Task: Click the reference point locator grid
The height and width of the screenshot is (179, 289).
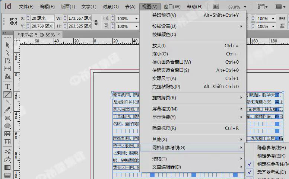Action: click(13, 22)
